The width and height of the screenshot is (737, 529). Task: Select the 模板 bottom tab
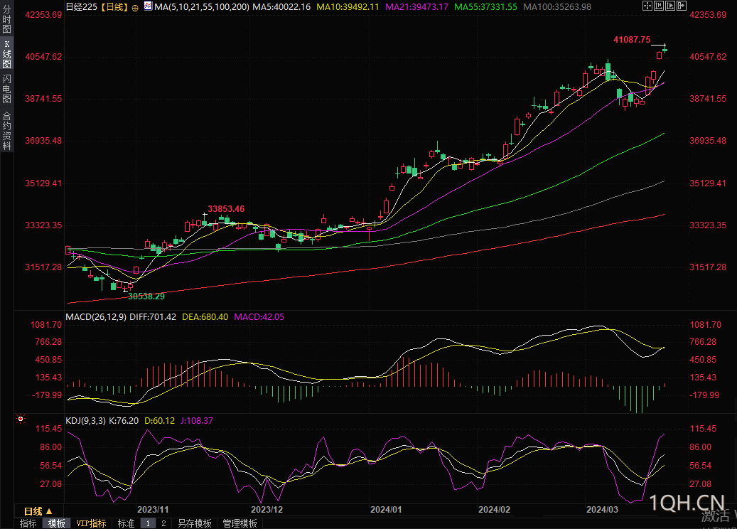click(56, 523)
